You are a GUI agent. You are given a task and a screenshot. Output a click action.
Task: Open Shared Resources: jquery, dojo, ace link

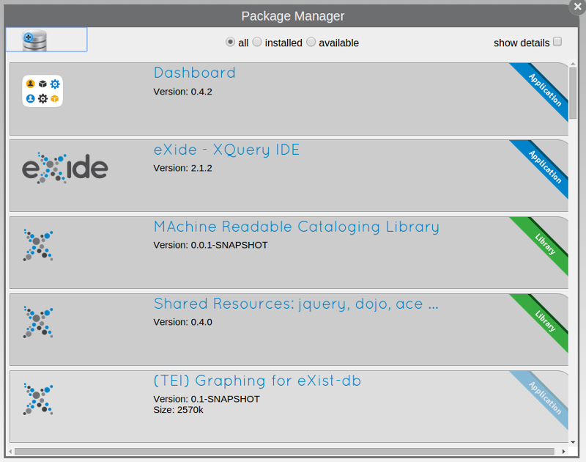(x=296, y=304)
